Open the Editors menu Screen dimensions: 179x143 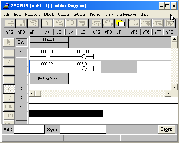(79, 14)
